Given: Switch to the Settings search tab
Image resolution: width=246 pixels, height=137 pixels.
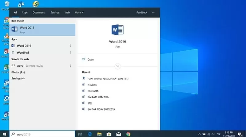Looking at the screenshot, I should 55,13.
